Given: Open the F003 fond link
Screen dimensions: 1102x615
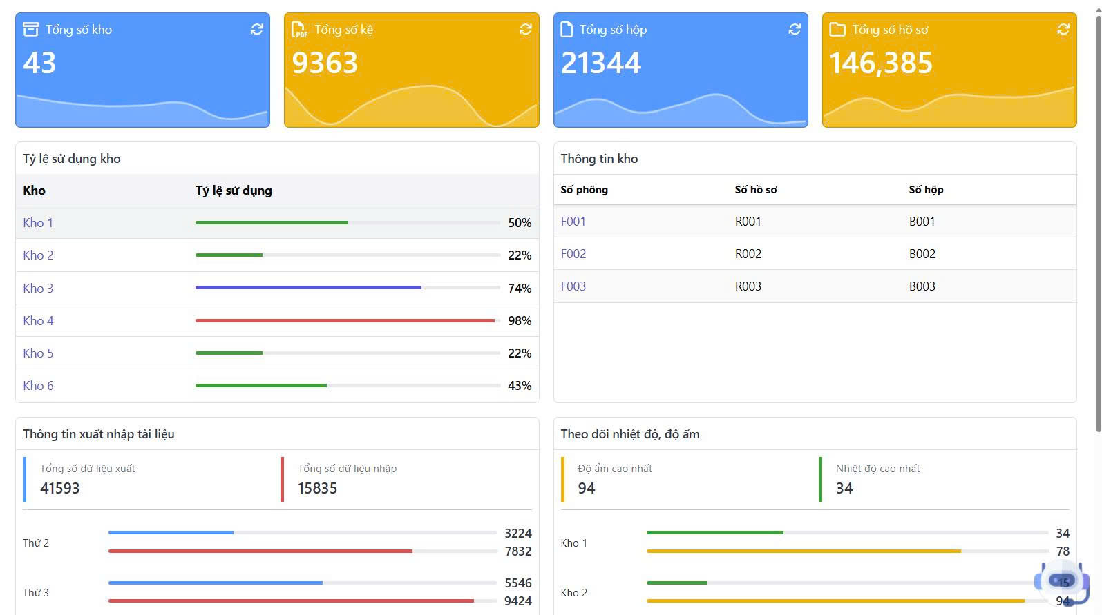Looking at the screenshot, I should 573,286.
